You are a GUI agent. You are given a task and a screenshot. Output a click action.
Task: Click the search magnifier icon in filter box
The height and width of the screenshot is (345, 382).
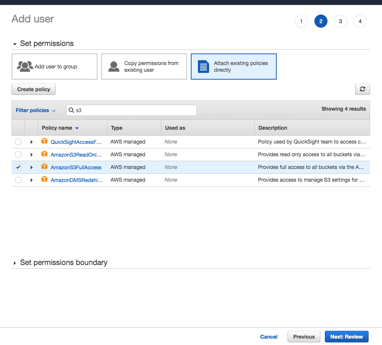[71, 110]
